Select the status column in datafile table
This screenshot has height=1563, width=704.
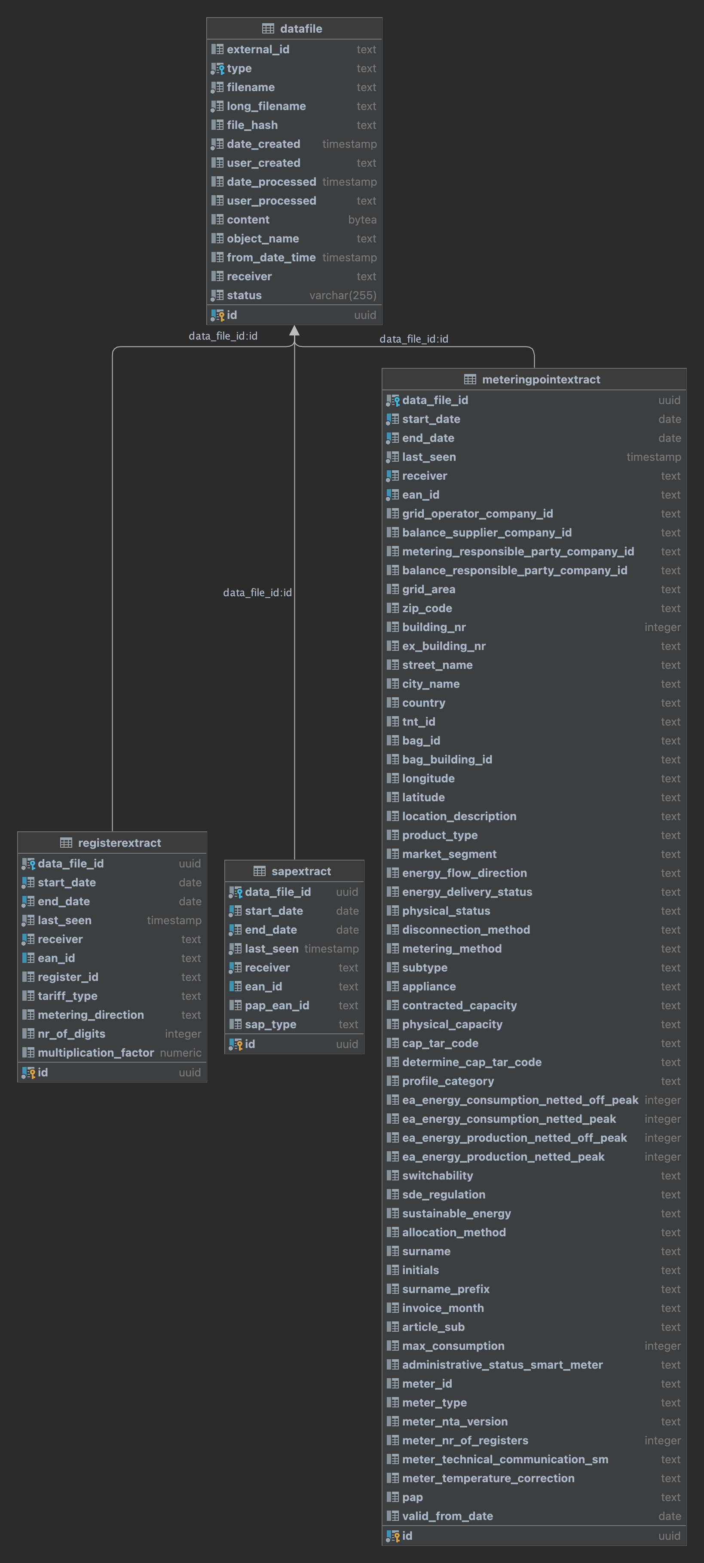click(x=244, y=295)
